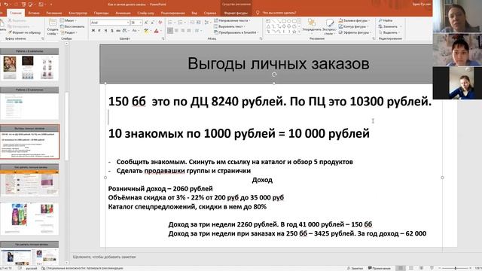Click the strikethrough (abc) icon
482x271 pixels.
[x=118, y=30]
